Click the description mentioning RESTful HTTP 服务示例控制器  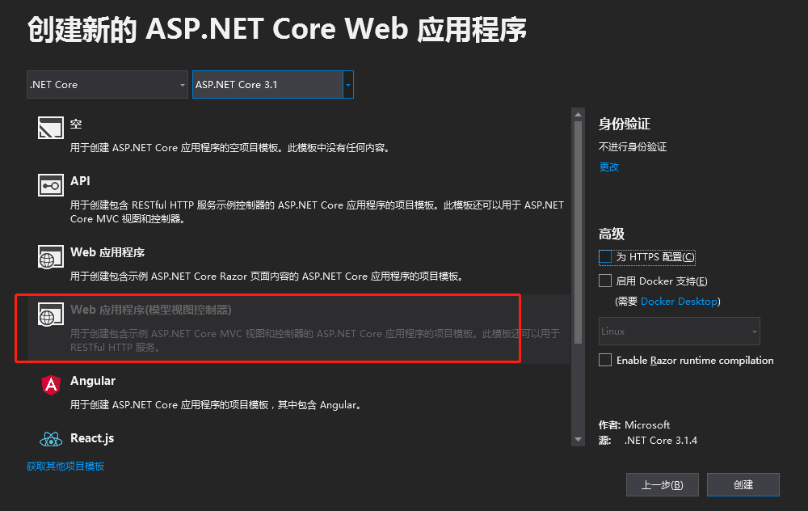(317, 212)
